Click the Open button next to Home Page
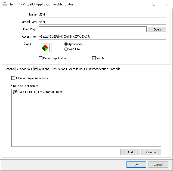 (157, 29)
